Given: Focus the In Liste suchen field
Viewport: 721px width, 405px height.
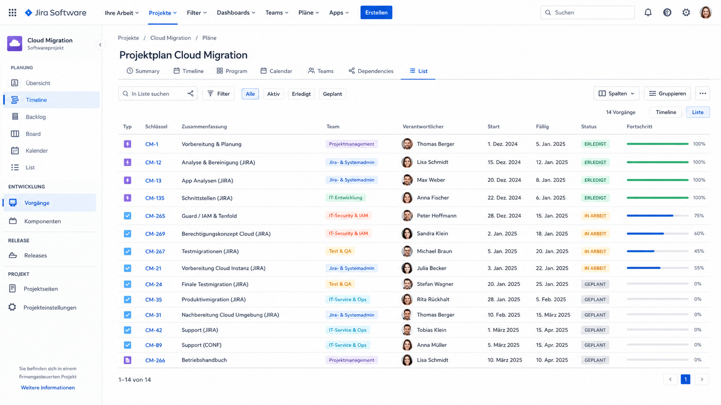Looking at the screenshot, I should point(155,93).
